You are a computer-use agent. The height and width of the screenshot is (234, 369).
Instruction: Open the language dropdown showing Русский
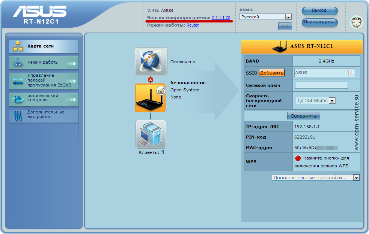pos(266,17)
